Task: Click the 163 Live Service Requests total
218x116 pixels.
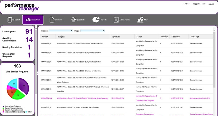Action: click(17, 66)
